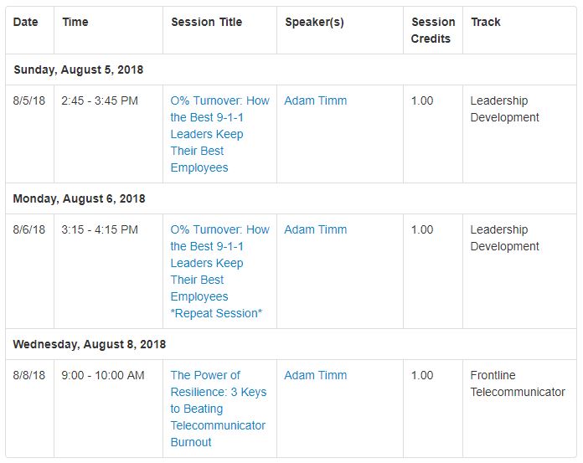Open the Sunday 0% Turnover session link
This screenshot has width=583, height=463.
click(219, 134)
